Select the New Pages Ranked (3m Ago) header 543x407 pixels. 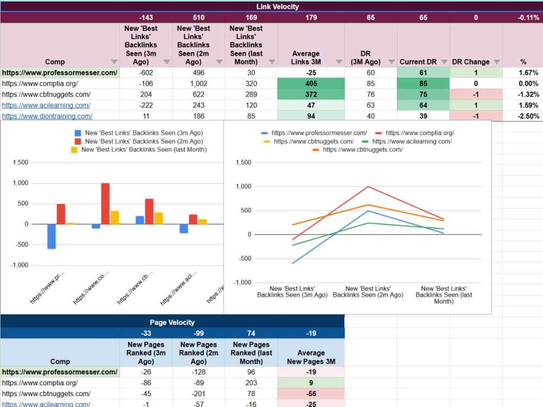146,353
